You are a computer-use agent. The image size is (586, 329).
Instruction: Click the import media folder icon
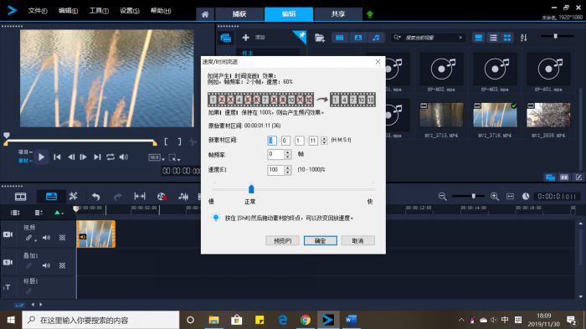320,38
